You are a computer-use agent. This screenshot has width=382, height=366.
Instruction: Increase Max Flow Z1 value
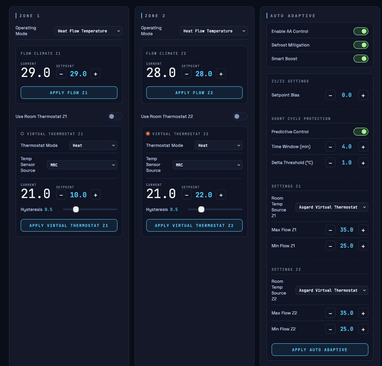click(x=363, y=230)
